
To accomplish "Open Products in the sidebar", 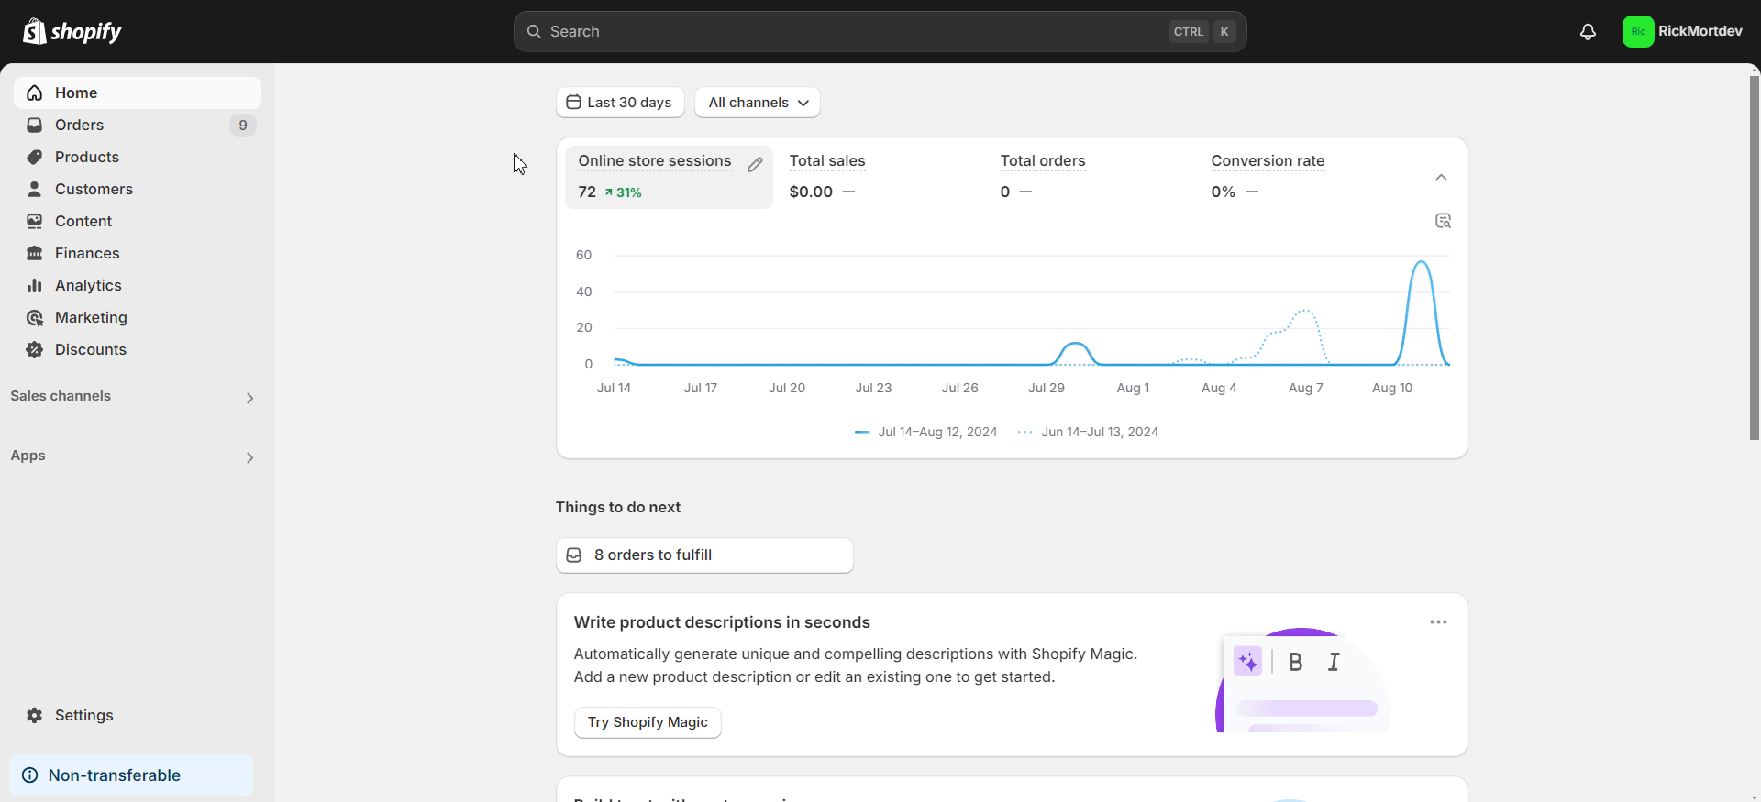I will pyautogui.click(x=138, y=157).
